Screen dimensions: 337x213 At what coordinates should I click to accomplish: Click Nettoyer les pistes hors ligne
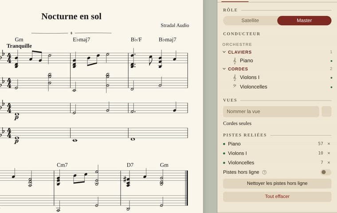[x=277, y=183]
